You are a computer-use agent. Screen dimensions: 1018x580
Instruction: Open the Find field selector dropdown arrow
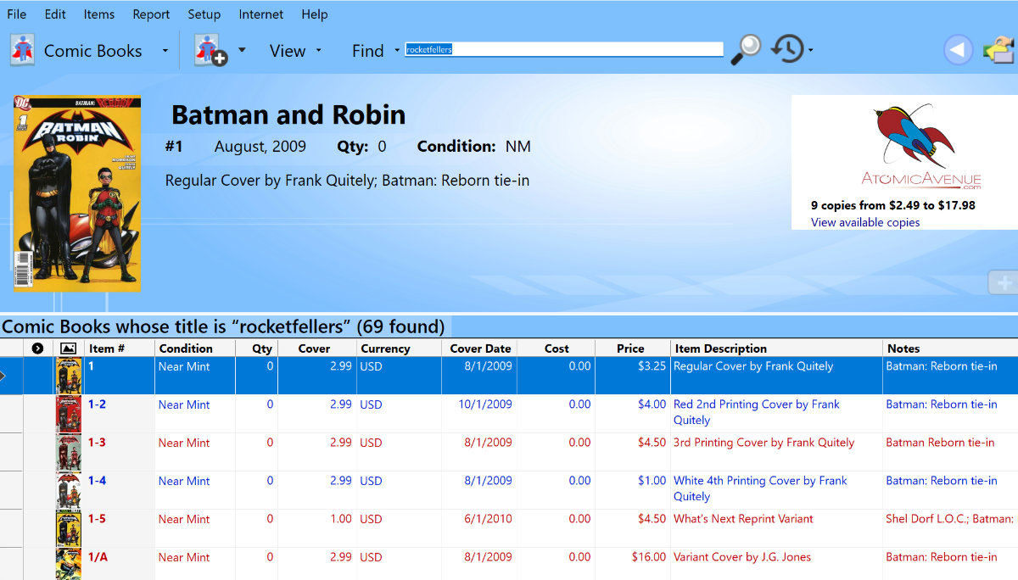click(396, 51)
